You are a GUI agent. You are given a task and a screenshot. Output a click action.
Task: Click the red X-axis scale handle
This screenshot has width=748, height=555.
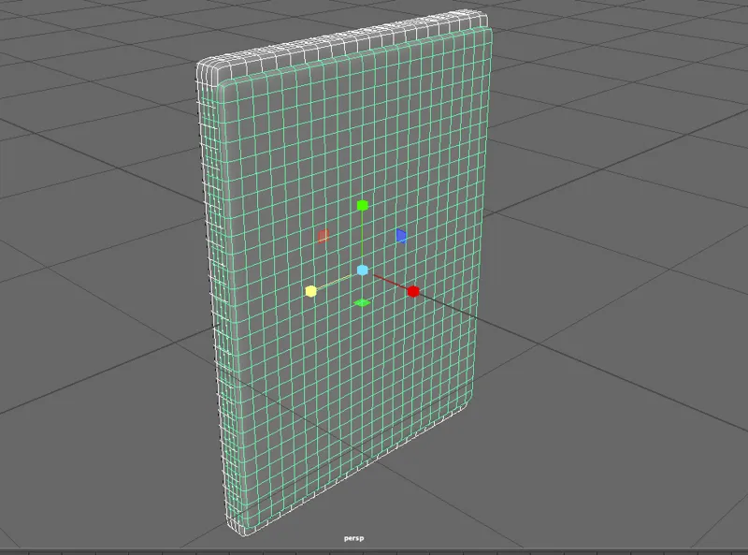[x=413, y=291]
